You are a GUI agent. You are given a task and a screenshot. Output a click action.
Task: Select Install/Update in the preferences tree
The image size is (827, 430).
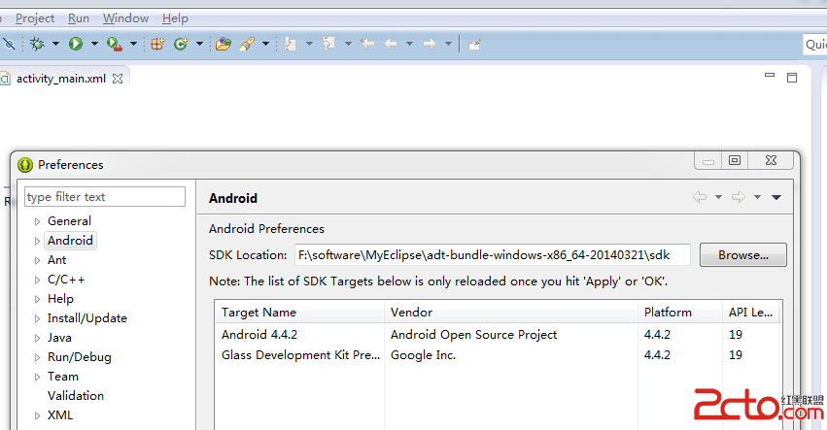point(87,318)
